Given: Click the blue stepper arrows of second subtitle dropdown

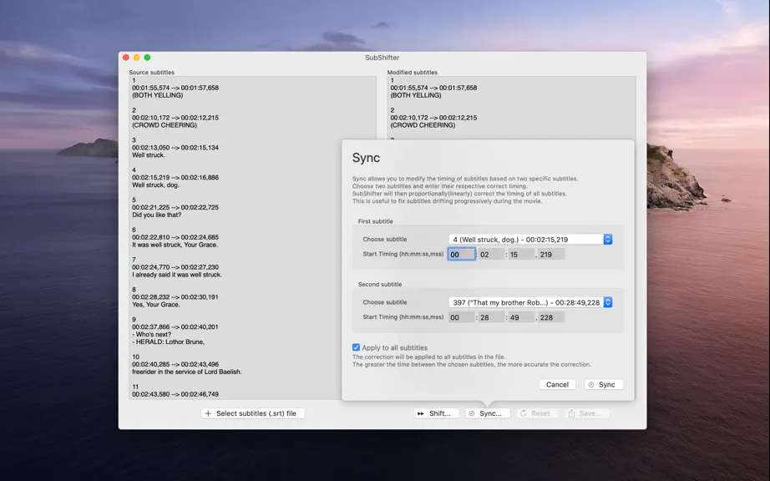Looking at the screenshot, I should click(608, 302).
